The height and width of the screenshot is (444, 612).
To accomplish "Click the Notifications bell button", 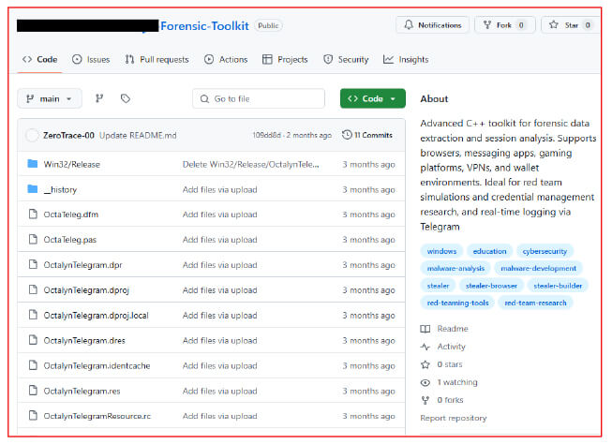I will (x=432, y=25).
